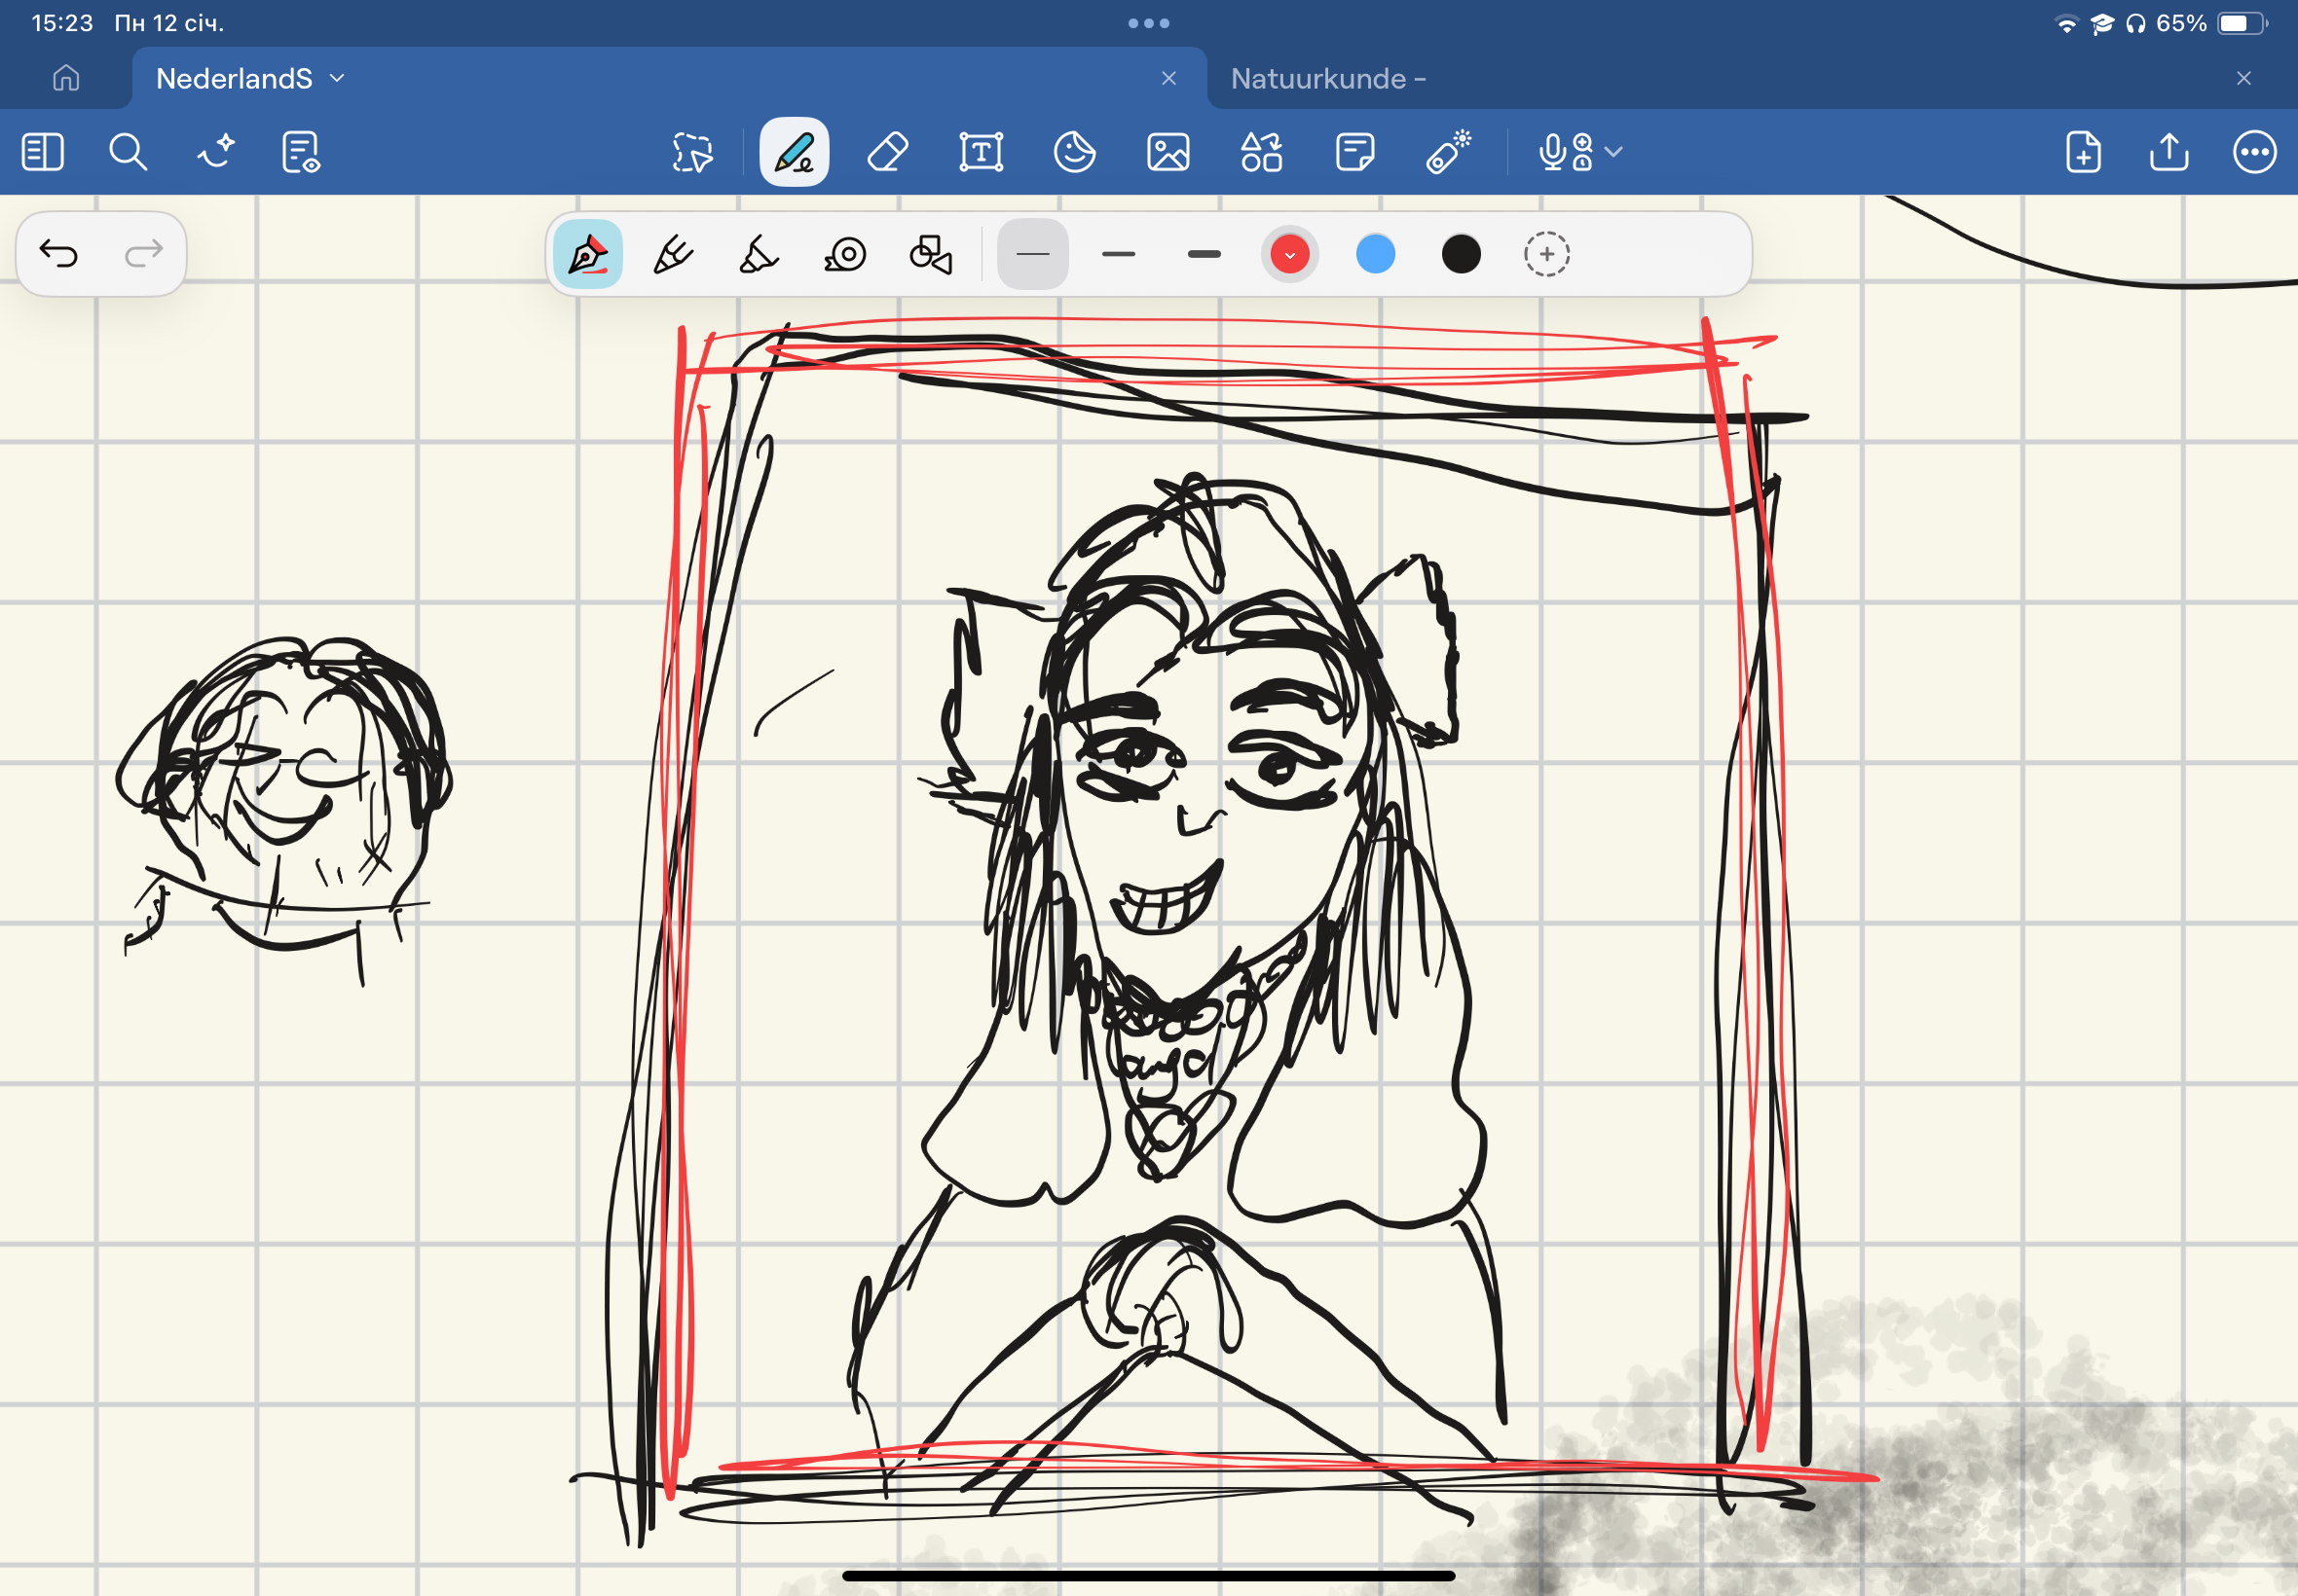Image resolution: width=2298 pixels, height=1596 pixels.
Task: Insert an image with Image tool
Action: click(x=1168, y=153)
